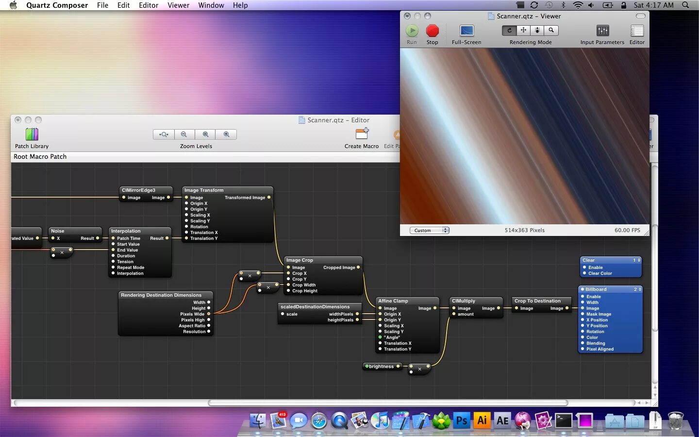Click the editor's horizontal scrollbar

(387, 403)
